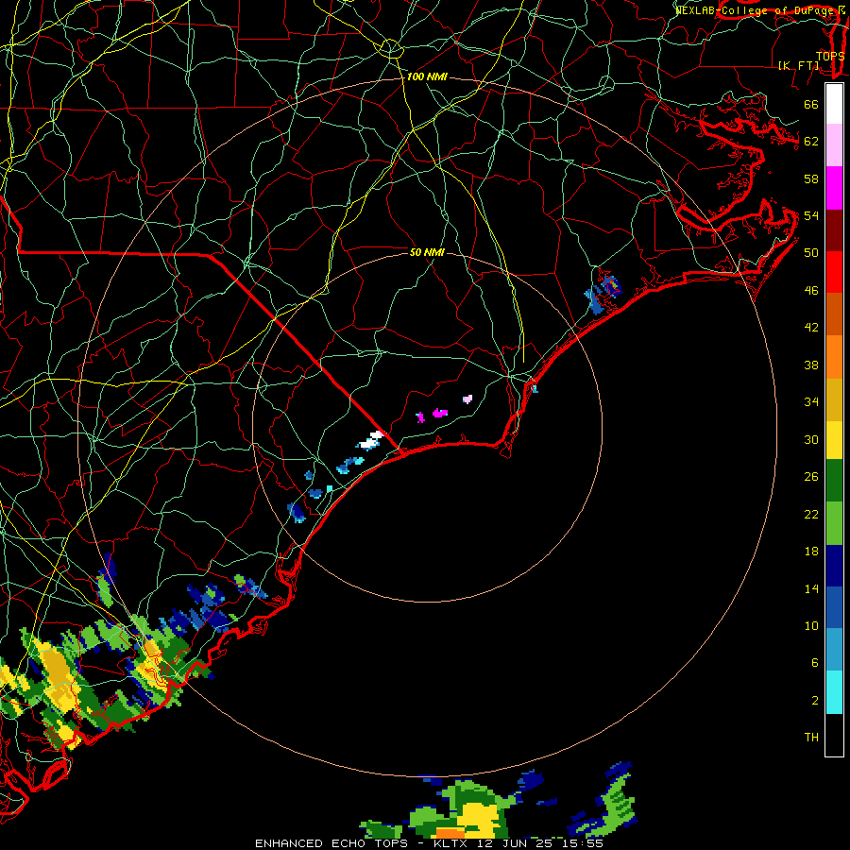This screenshot has width=850, height=850.
Task: Click the "50 NMI" range ring label
Action: pos(427,252)
